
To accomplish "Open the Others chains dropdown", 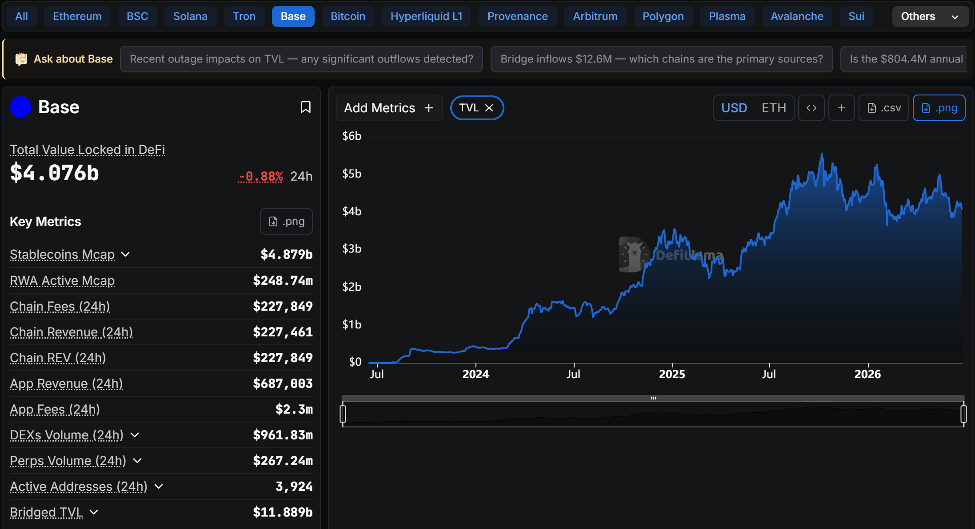I will click(x=930, y=16).
